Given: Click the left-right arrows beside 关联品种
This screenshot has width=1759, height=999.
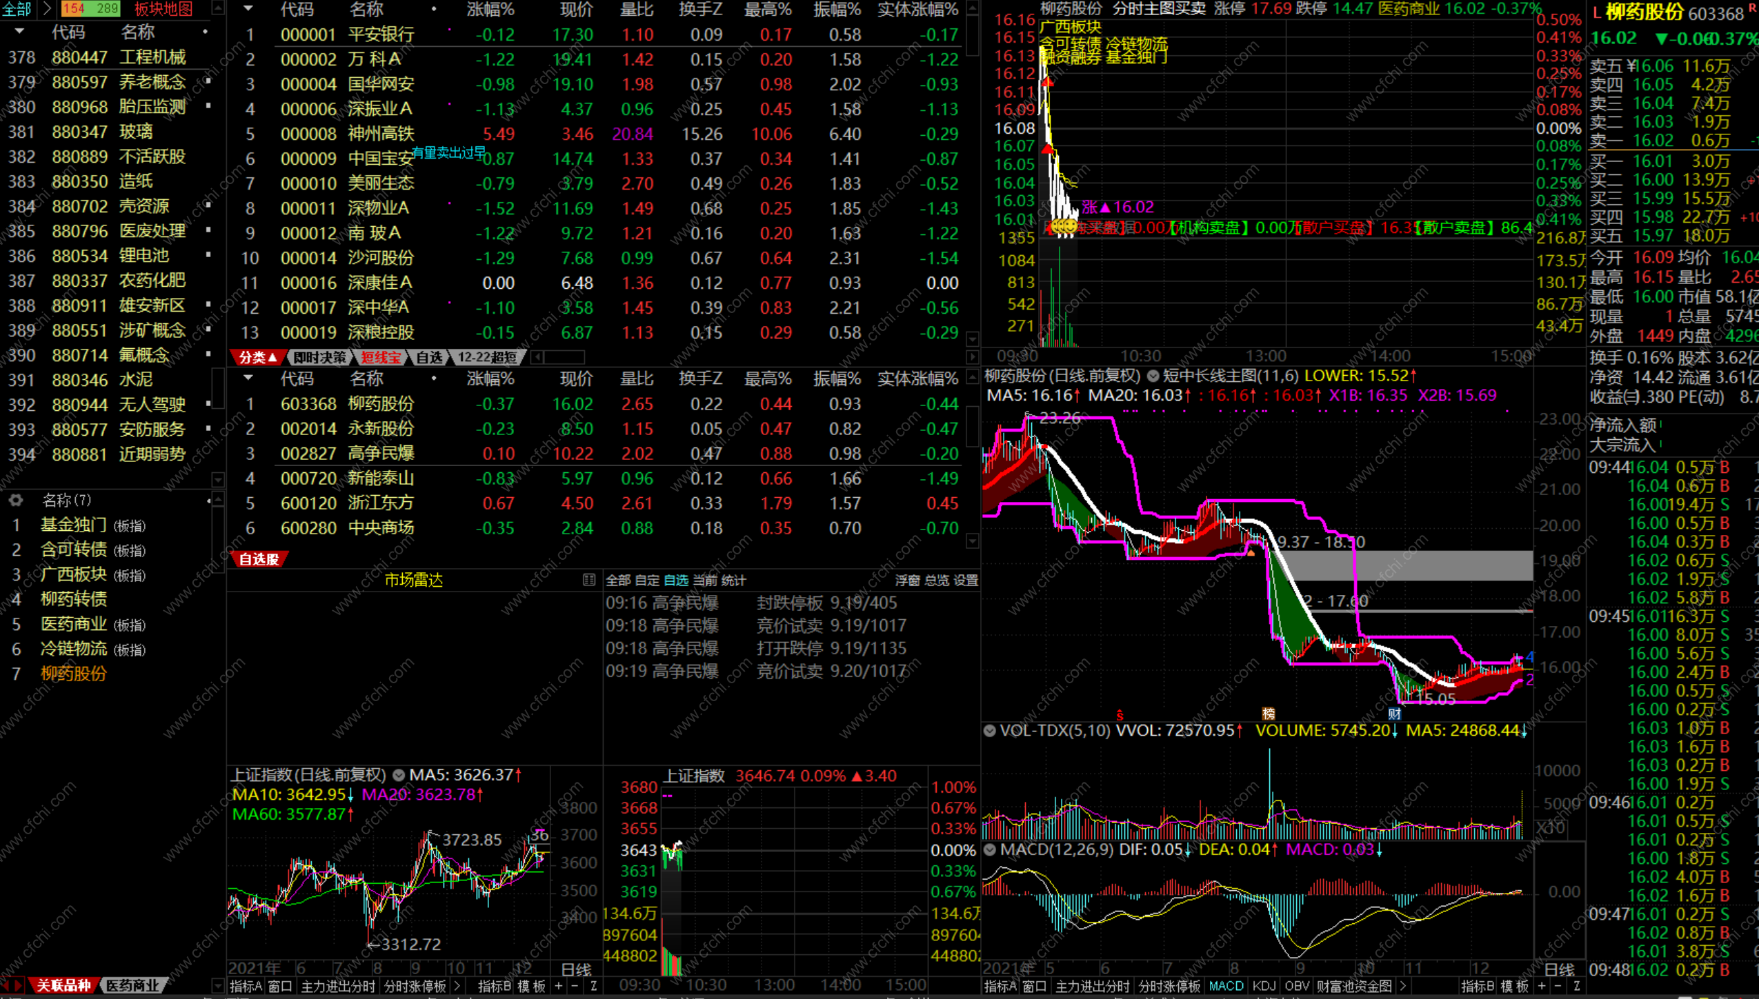Looking at the screenshot, I should coord(12,986).
